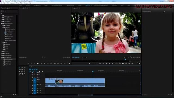
Task: Toggle lock on video track V1
Action: [x=32, y=81]
